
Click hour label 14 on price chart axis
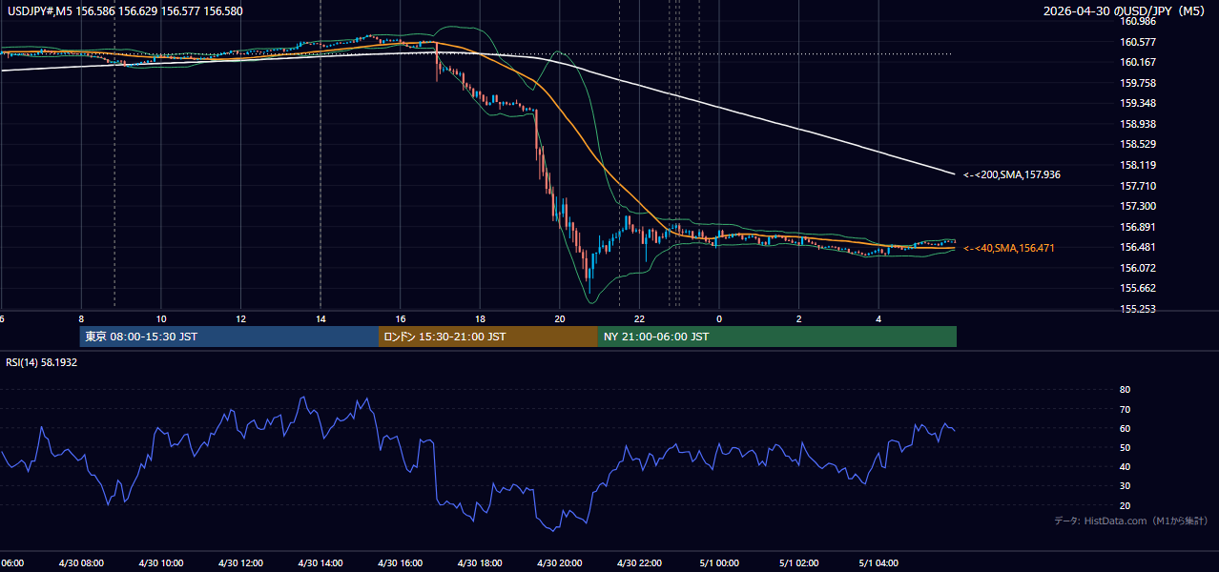pyautogui.click(x=320, y=318)
